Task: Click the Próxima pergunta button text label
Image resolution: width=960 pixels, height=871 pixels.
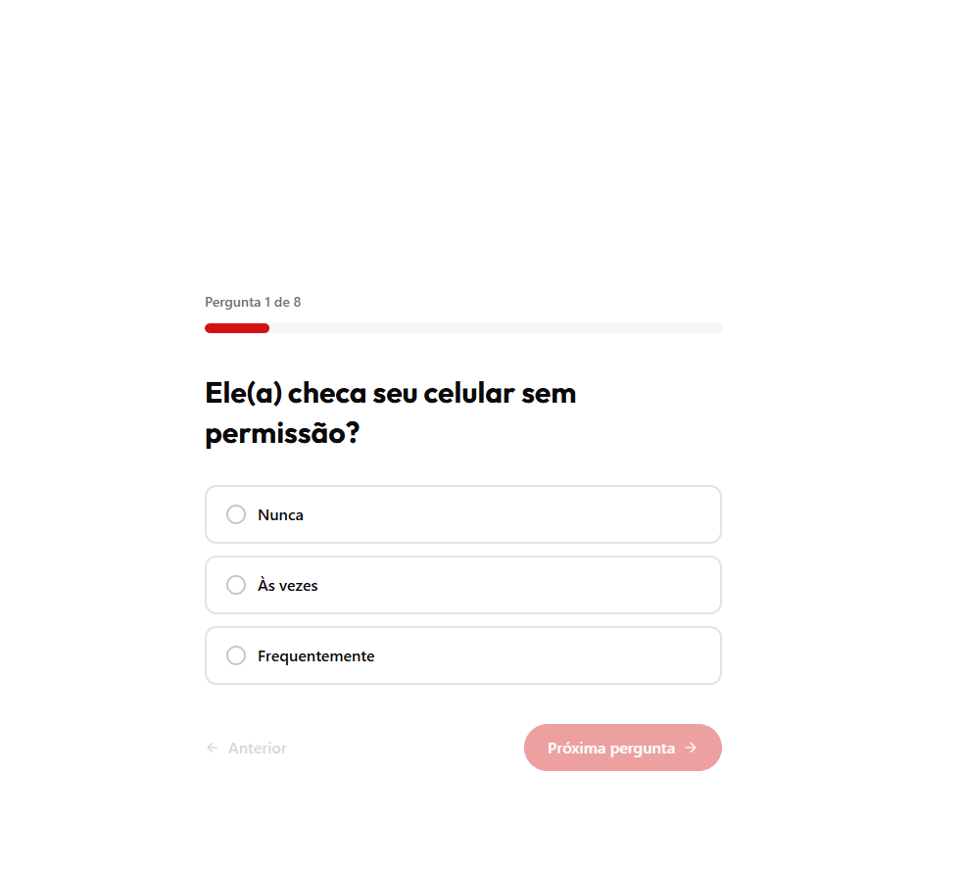Action: 612,748
